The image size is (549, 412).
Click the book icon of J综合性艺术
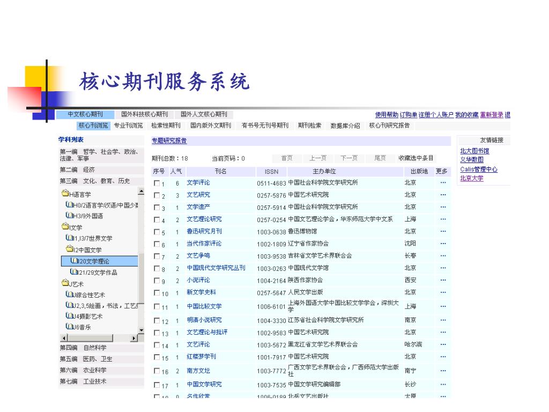coord(69,294)
